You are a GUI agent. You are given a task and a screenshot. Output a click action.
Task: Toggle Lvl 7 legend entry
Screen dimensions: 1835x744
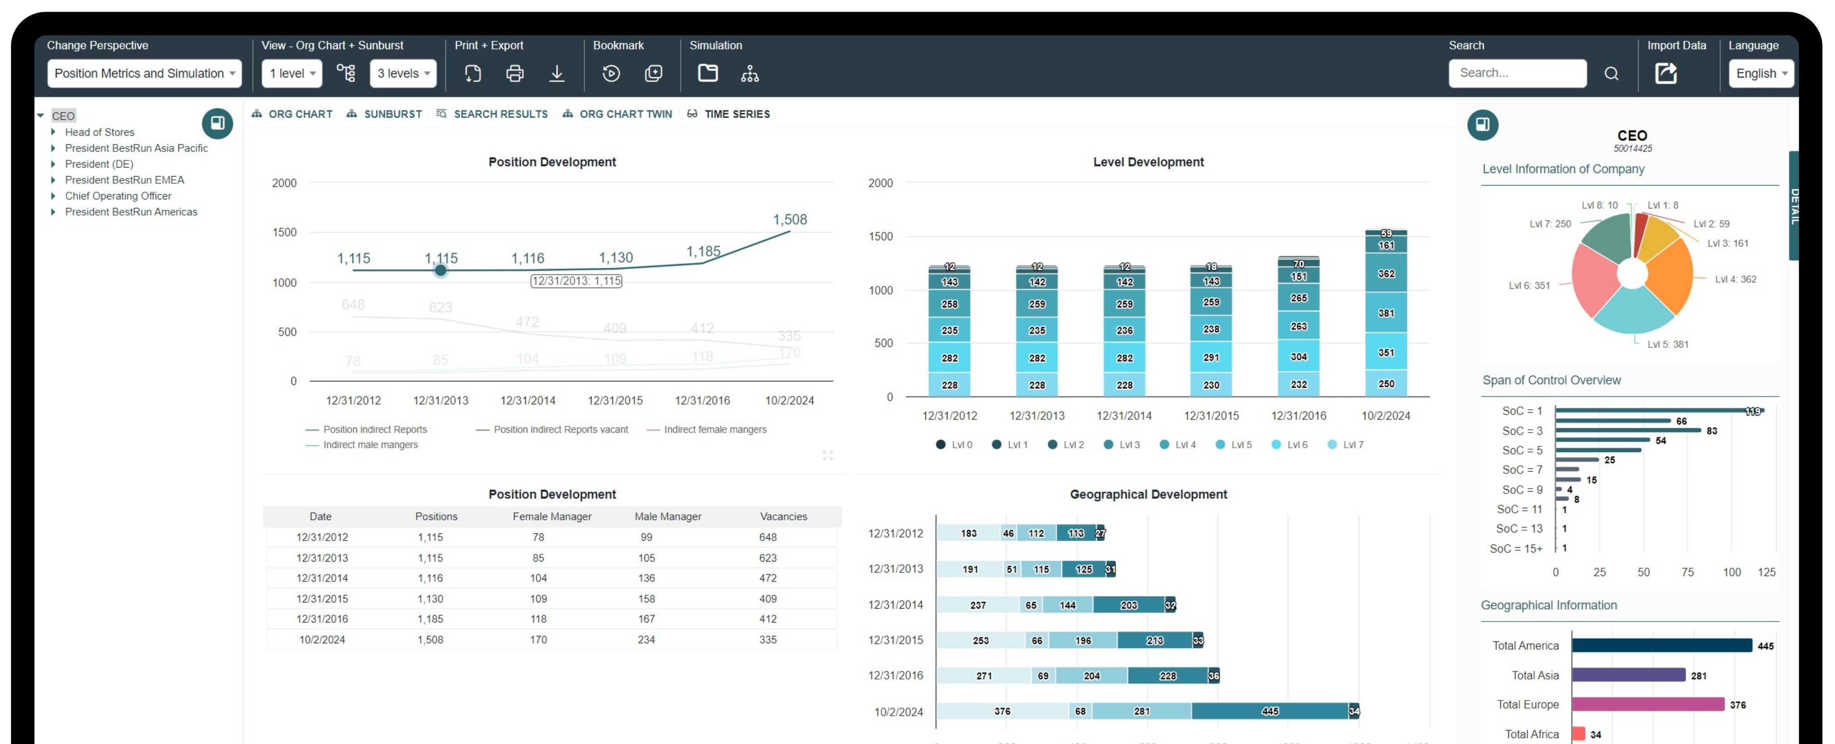1345,444
